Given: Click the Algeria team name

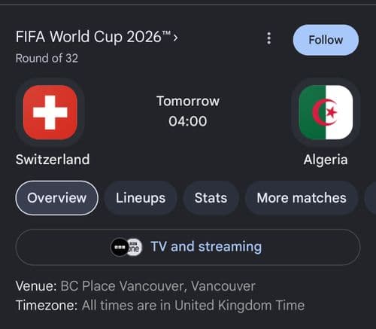Looking at the screenshot, I should (326, 160).
